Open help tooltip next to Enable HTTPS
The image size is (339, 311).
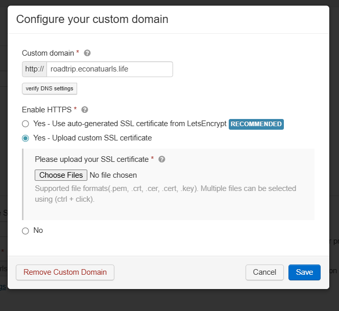85,110
